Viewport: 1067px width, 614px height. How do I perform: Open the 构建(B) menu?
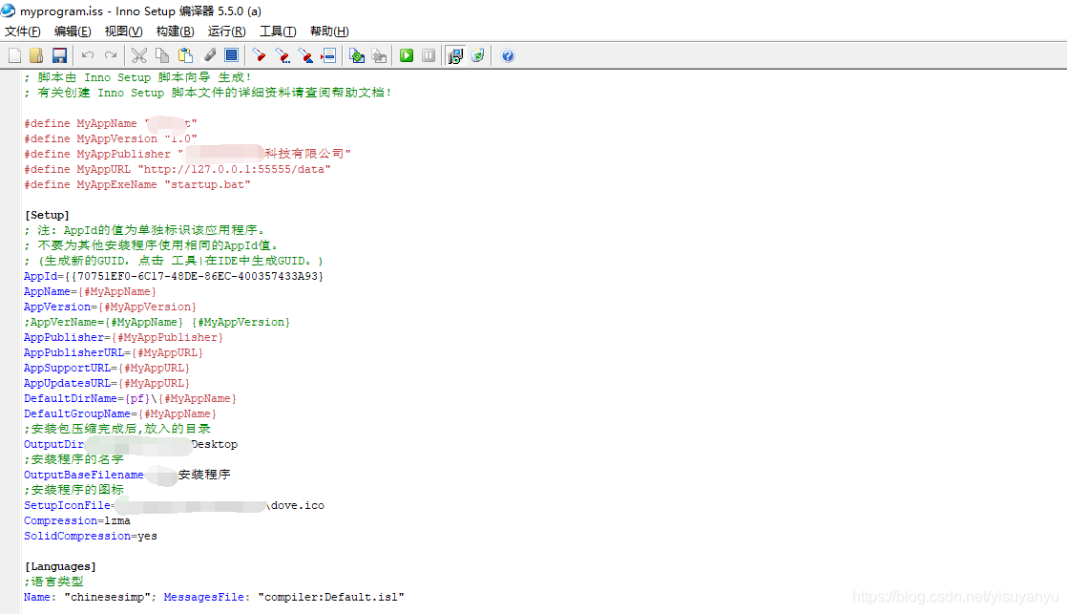point(175,32)
